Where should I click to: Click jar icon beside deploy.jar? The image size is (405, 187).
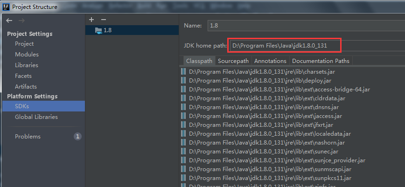point(183,81)
